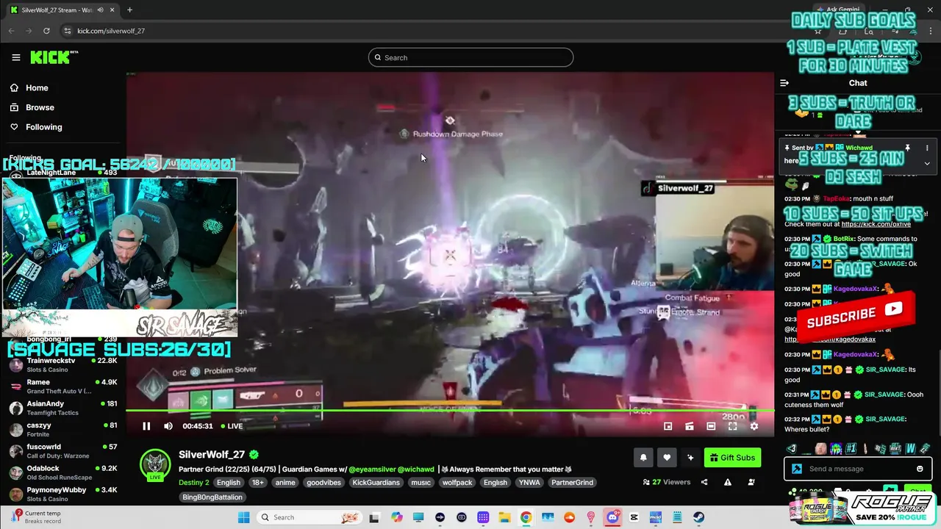Viewport: 941px width, 529px height.
Task: Open the hamburger sidebar menu
Action: point(16,57)
